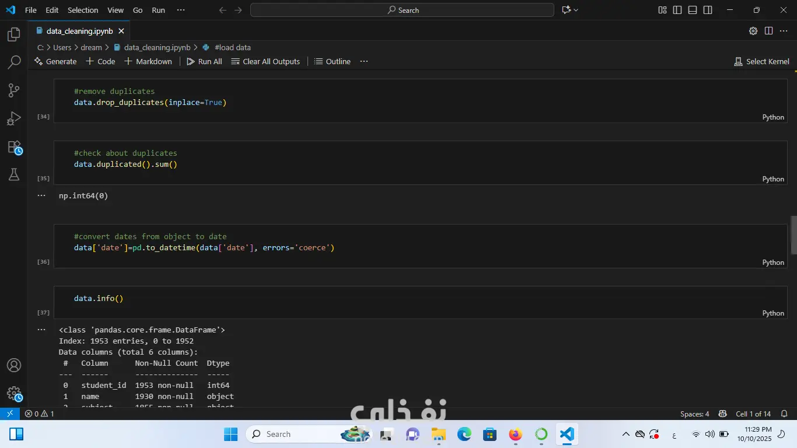Split the editor to the right
Image resolution: width=797 pixels, height=448 pixels.
(768, 31)
